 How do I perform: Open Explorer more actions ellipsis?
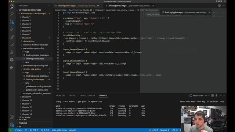(49, 5)
